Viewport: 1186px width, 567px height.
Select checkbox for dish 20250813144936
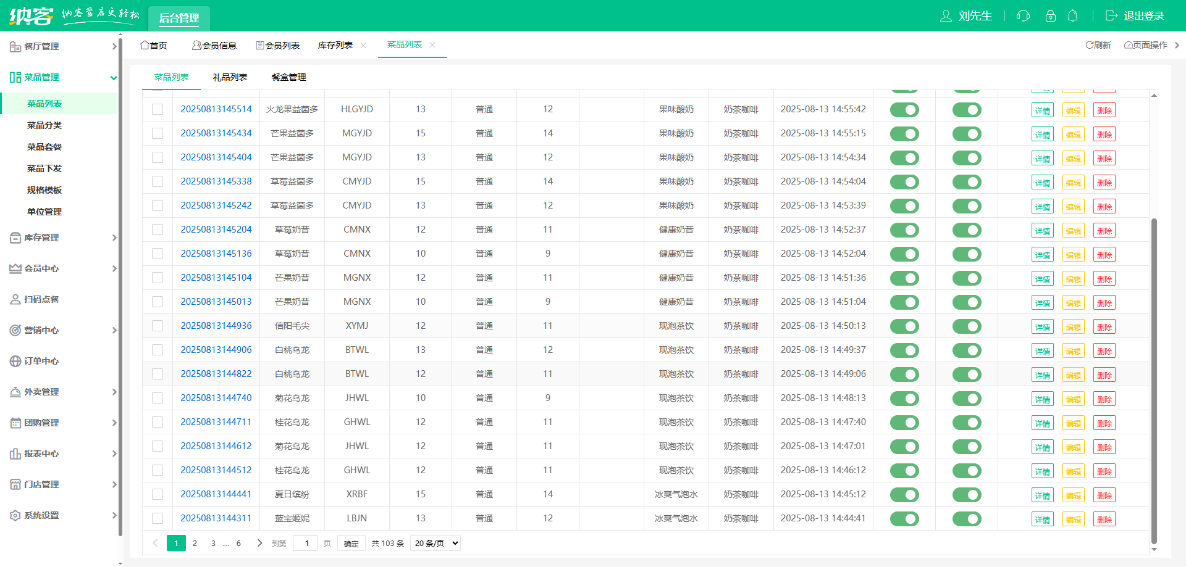pos(158,326)
